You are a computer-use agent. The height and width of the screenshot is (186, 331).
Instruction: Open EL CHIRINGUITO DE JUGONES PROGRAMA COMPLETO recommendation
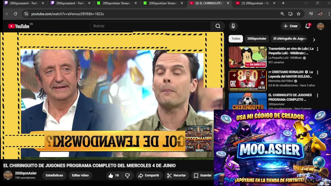290,97
